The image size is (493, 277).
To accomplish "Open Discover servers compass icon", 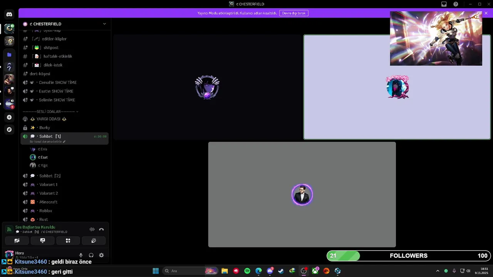I will pos(9,130).
